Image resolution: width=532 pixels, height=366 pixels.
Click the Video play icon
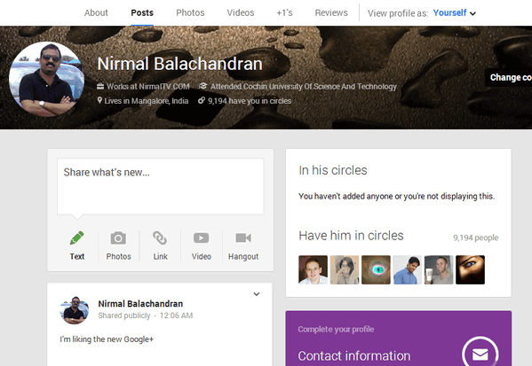(x=202, y=238)
